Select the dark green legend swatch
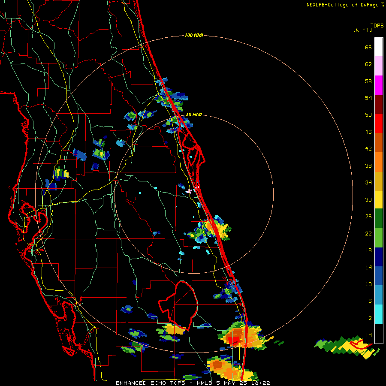 [x=379, y=218]
